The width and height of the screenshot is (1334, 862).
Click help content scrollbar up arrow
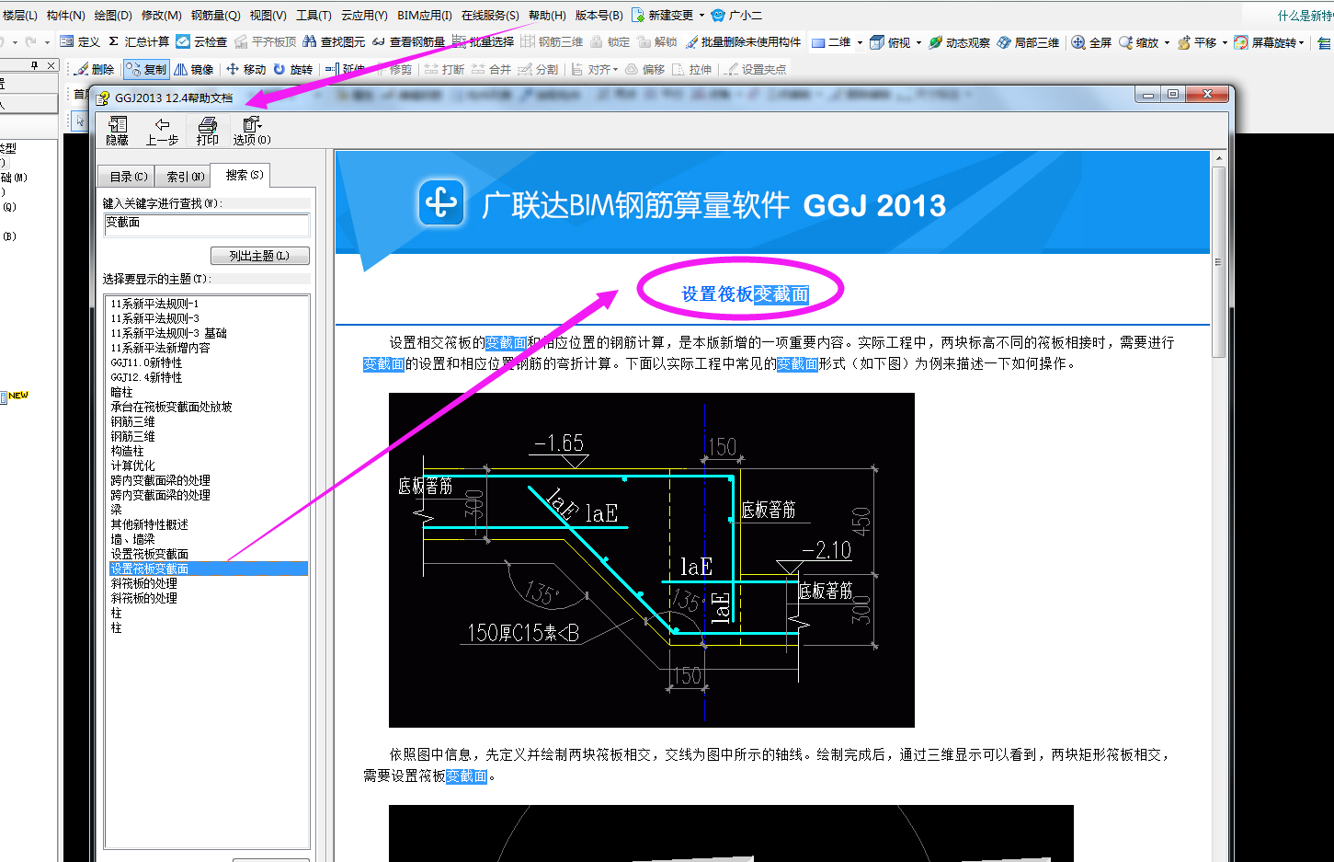point(1219,158)
